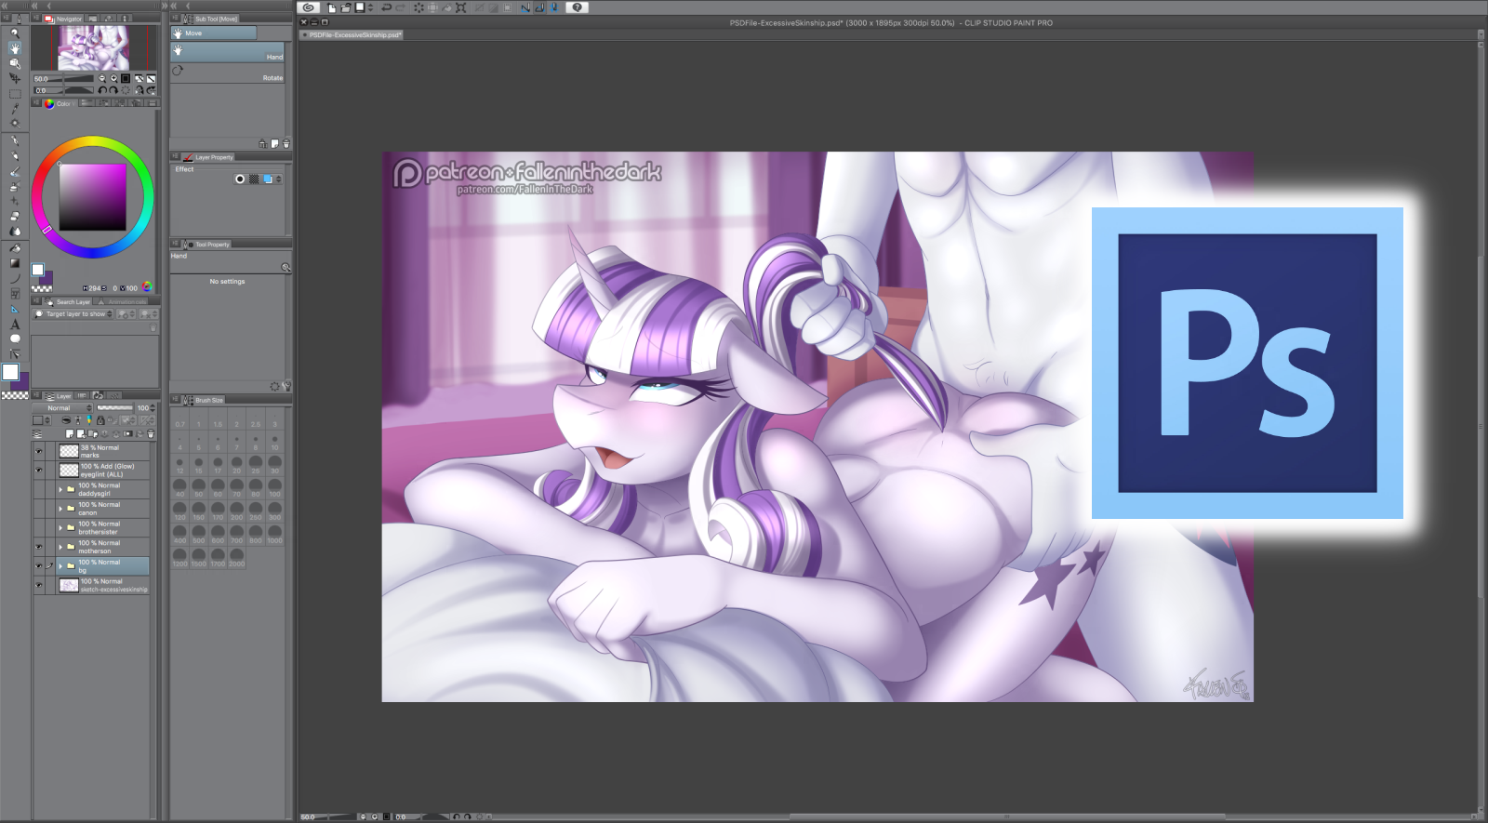Pick brush size 2000 preset

[236, 556]
